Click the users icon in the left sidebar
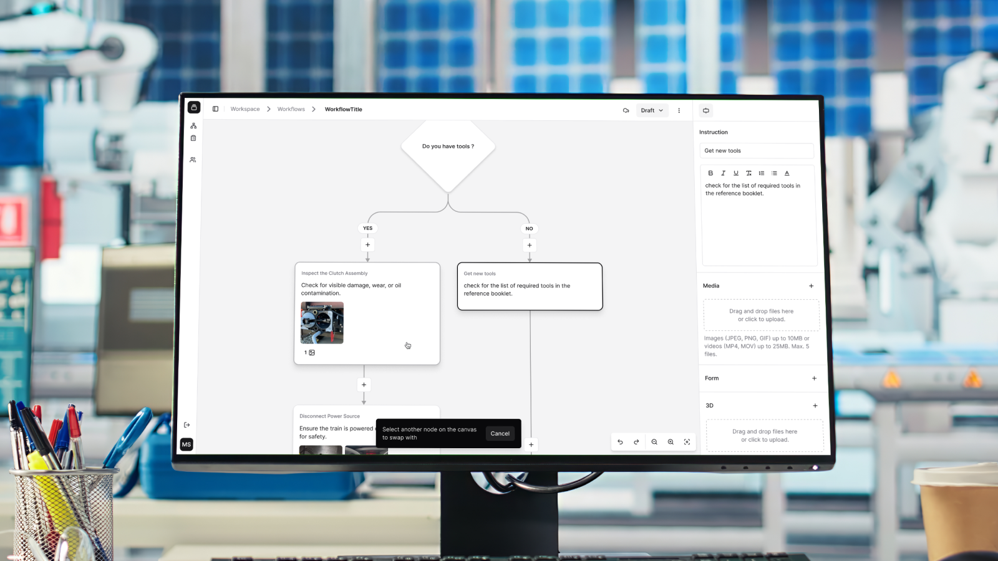 [193, 160]
